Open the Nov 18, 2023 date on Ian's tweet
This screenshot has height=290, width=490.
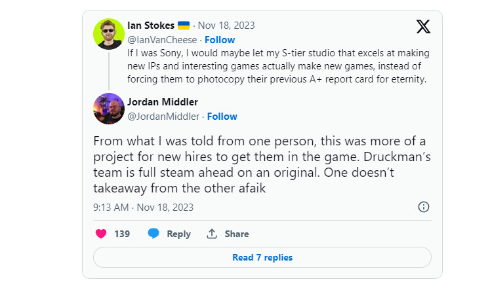(227, 26)
